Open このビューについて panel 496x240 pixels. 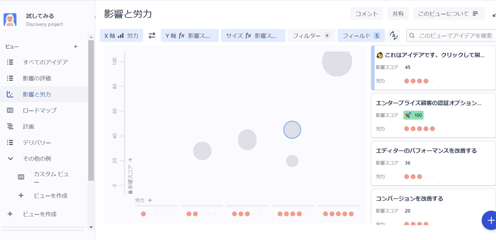(x=448, y=14)
